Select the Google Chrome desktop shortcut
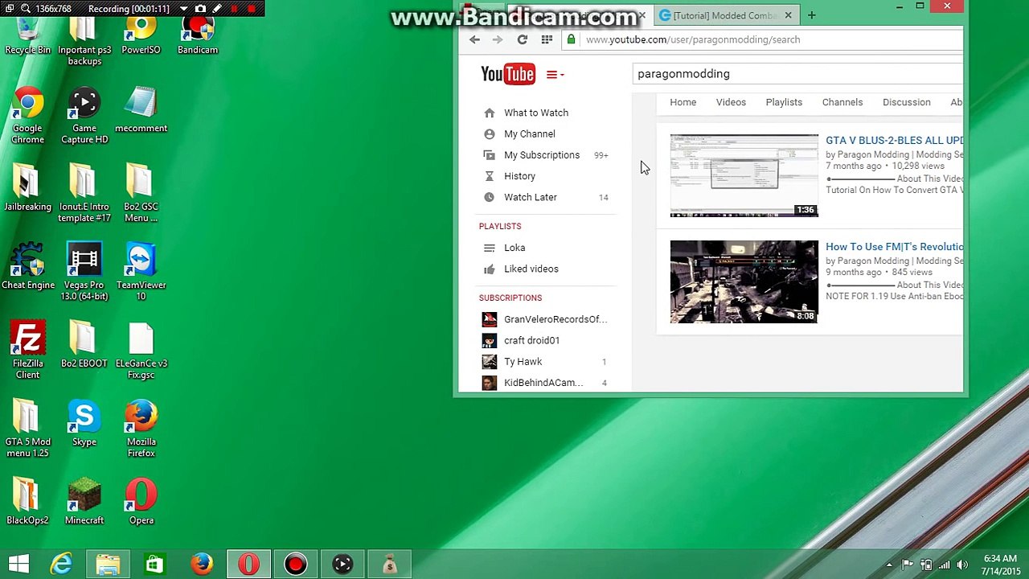The height and width of the screenshot is (579, 1029). [x=27, y=117]
